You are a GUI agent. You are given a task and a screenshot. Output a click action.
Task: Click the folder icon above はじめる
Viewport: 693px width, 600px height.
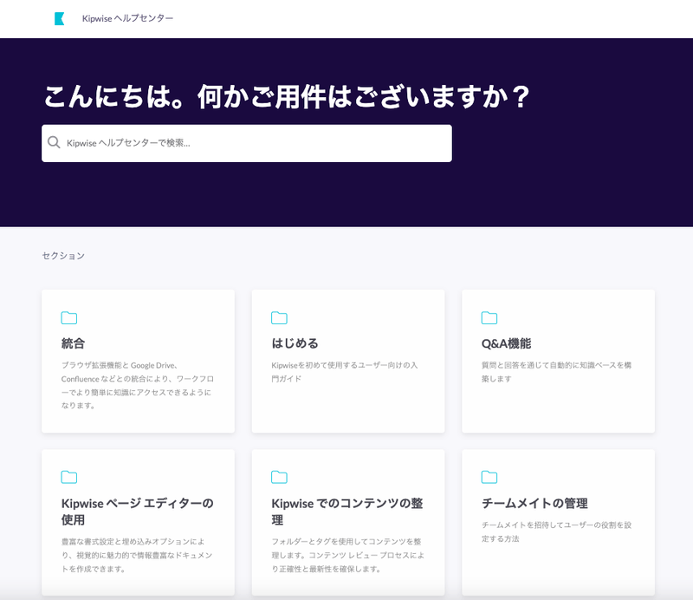[x=279, y=317]
